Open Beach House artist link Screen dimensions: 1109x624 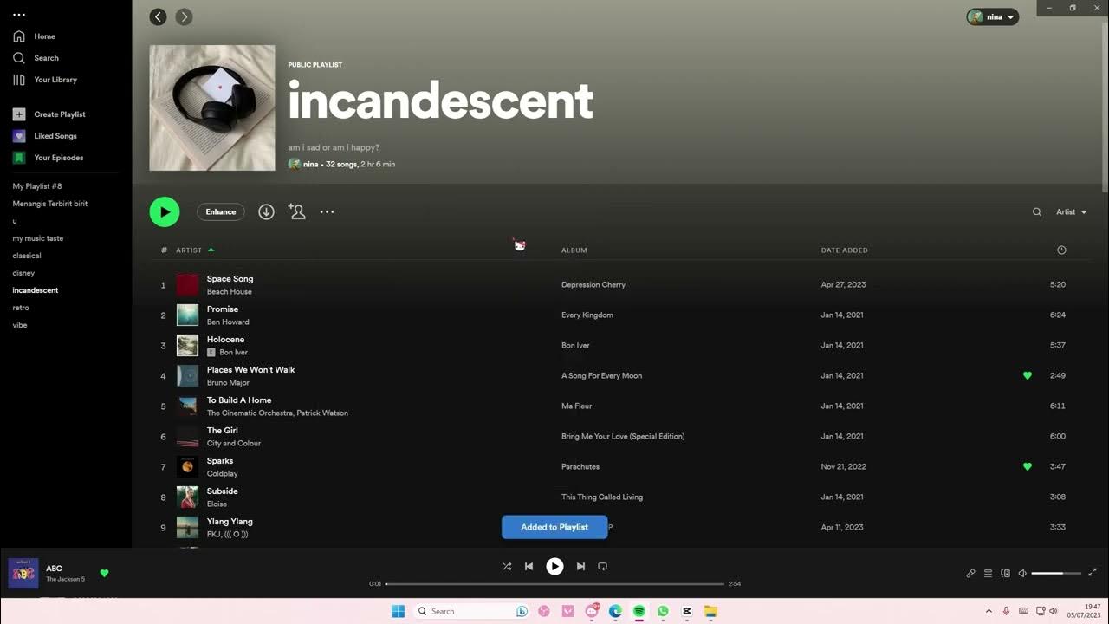click(229, 292)
